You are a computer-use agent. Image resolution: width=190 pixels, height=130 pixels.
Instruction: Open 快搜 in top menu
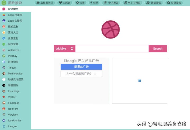pyautogui.click(x=94, y=3)
